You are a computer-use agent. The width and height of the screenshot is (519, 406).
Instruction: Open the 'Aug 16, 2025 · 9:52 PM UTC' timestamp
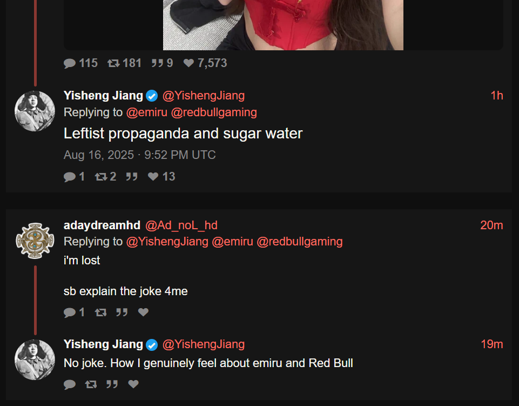tap(140, 155)
